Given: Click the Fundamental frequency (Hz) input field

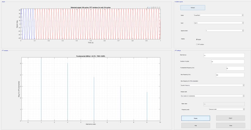Looking at the screenshot, I should pos(235,68).
